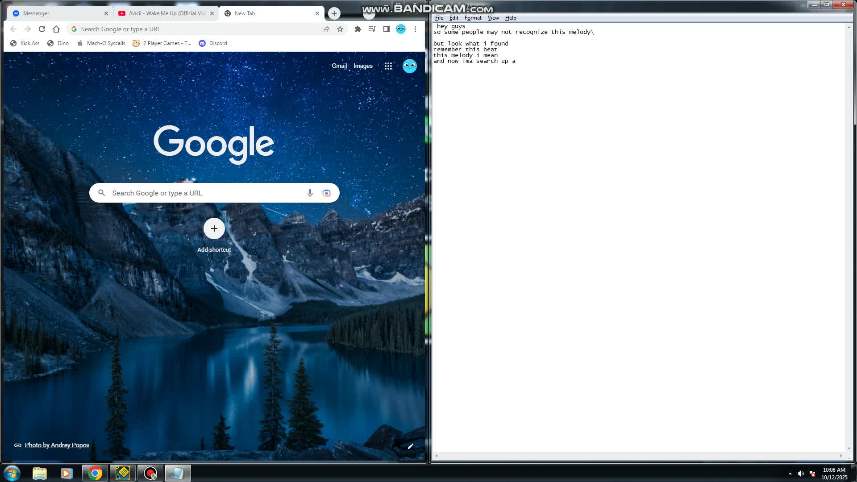Click the Chrome extensions puzzle icon
Screen dimensions: 857x482
358,29
